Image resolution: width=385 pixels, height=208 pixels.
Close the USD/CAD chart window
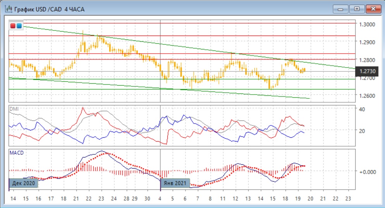[372, 8]
